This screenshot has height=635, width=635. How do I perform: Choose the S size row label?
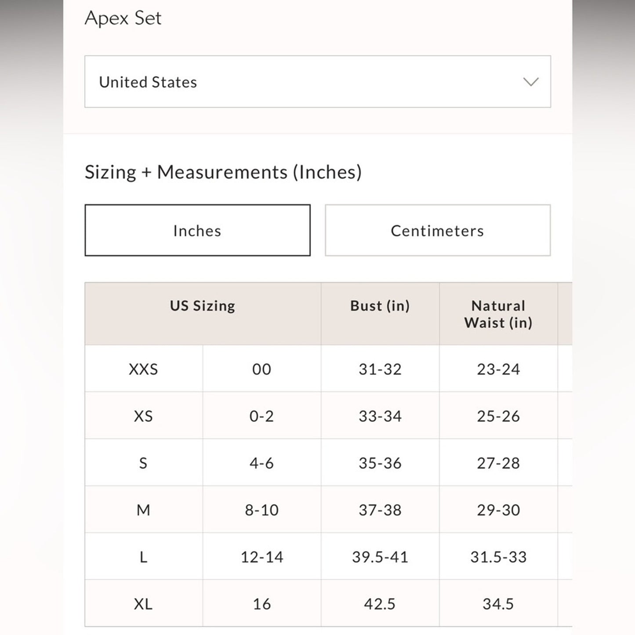[x=143, y=463]
